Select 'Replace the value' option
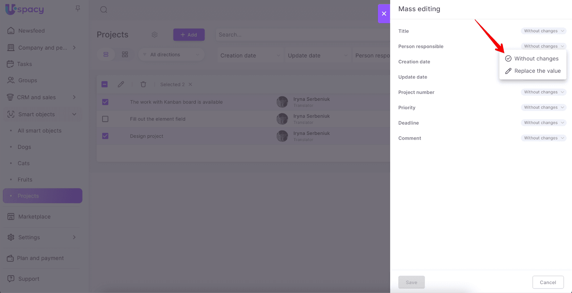 pos(537,71)
